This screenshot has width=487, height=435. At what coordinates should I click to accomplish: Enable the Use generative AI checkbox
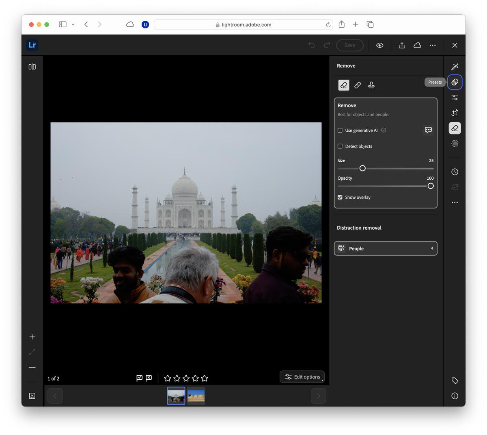pyautogui.click(x=340, y=130)
